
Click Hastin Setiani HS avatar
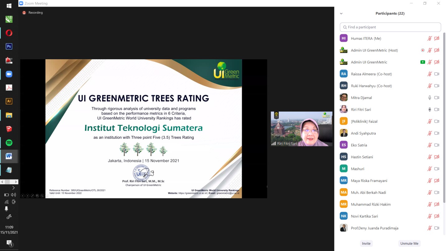pyautogui.click(x=344, y=157)
